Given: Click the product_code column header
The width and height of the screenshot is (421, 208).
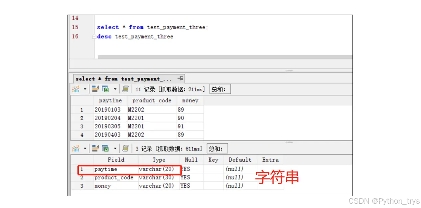Looking at the screenshot, I should 152,100.
